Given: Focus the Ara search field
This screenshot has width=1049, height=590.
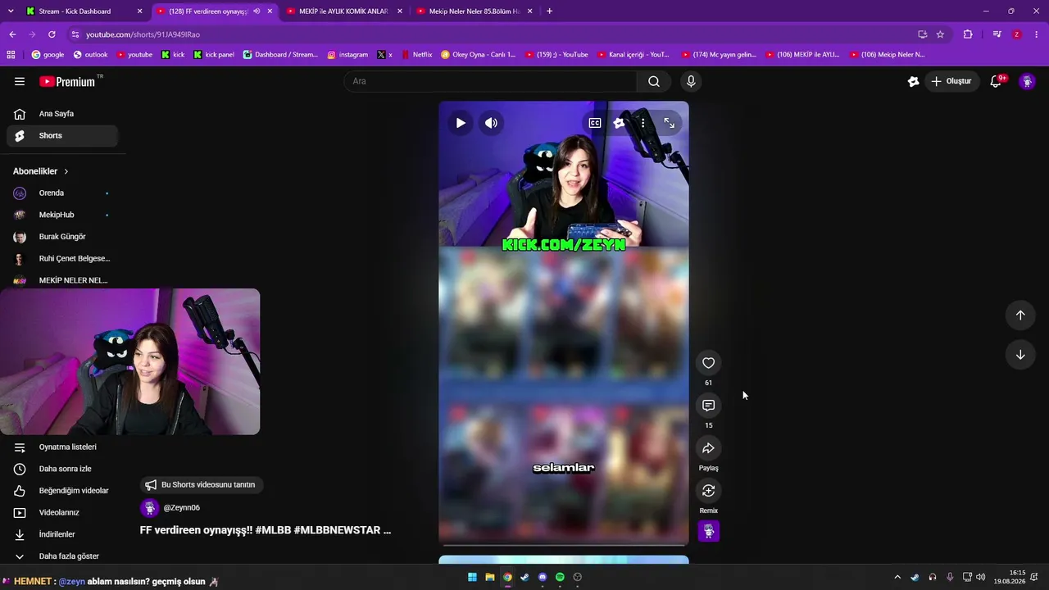Looking at the screenshot, I should (x=490, y=81).
